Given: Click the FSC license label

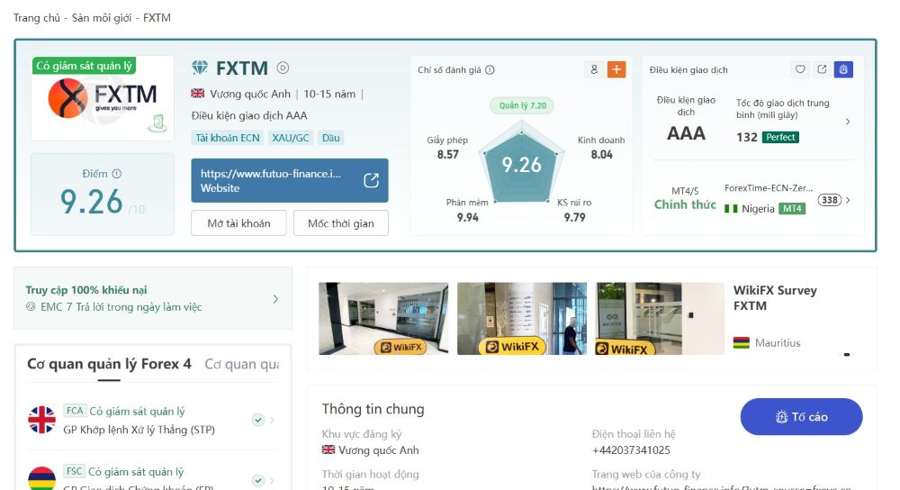Looking at the screenshot, I should click(x=74, y=471).
